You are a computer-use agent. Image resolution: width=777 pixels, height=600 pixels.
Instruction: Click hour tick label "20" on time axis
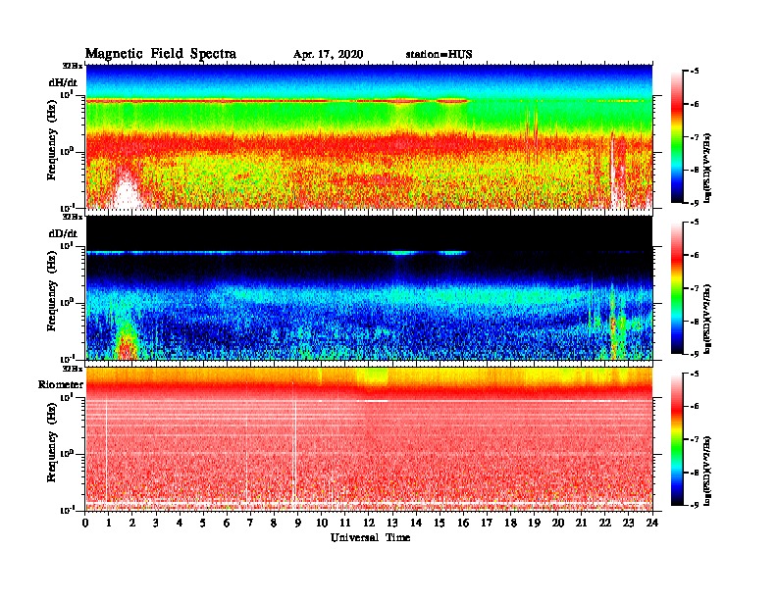(558, 523)
